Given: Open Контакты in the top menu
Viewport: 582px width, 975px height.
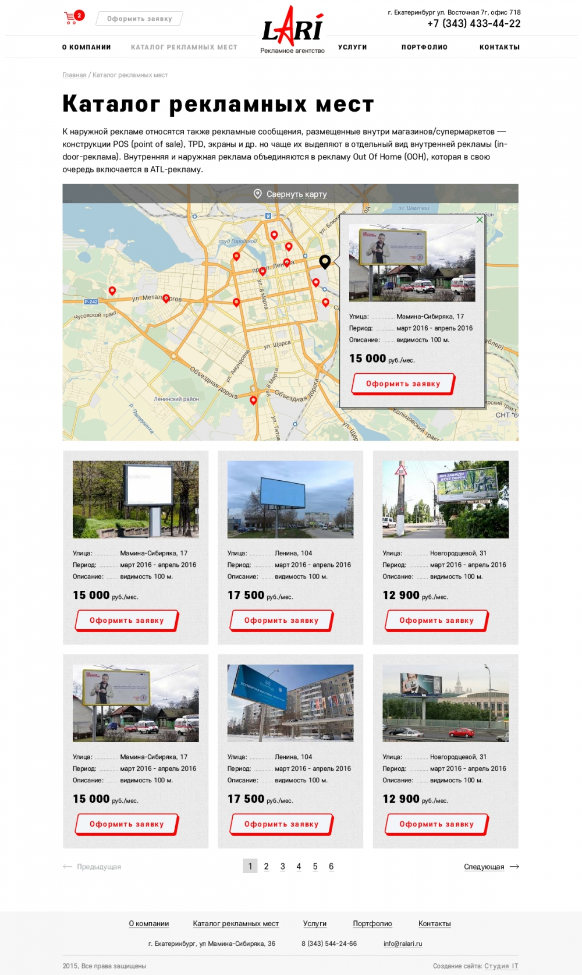Looking at the screenshot, I should (x=499, y=47).
